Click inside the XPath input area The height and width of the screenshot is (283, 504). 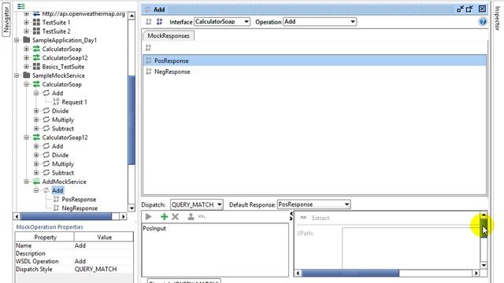coord(411,248)
